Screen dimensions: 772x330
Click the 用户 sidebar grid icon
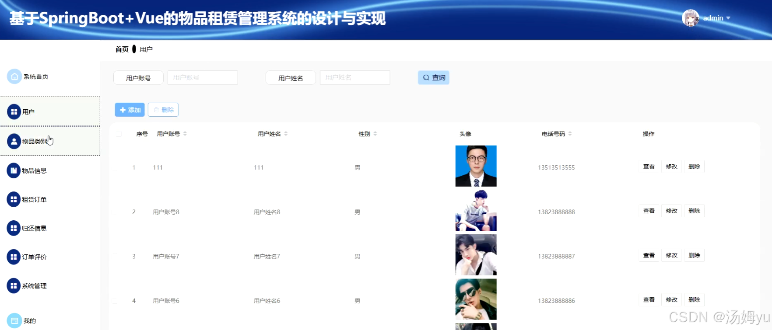click(x=14, y=112)
